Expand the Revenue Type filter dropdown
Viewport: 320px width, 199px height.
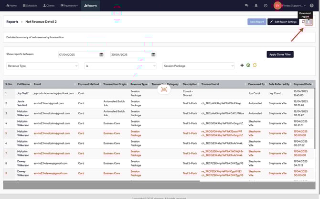pyautogui.click(x=42, y=66)
